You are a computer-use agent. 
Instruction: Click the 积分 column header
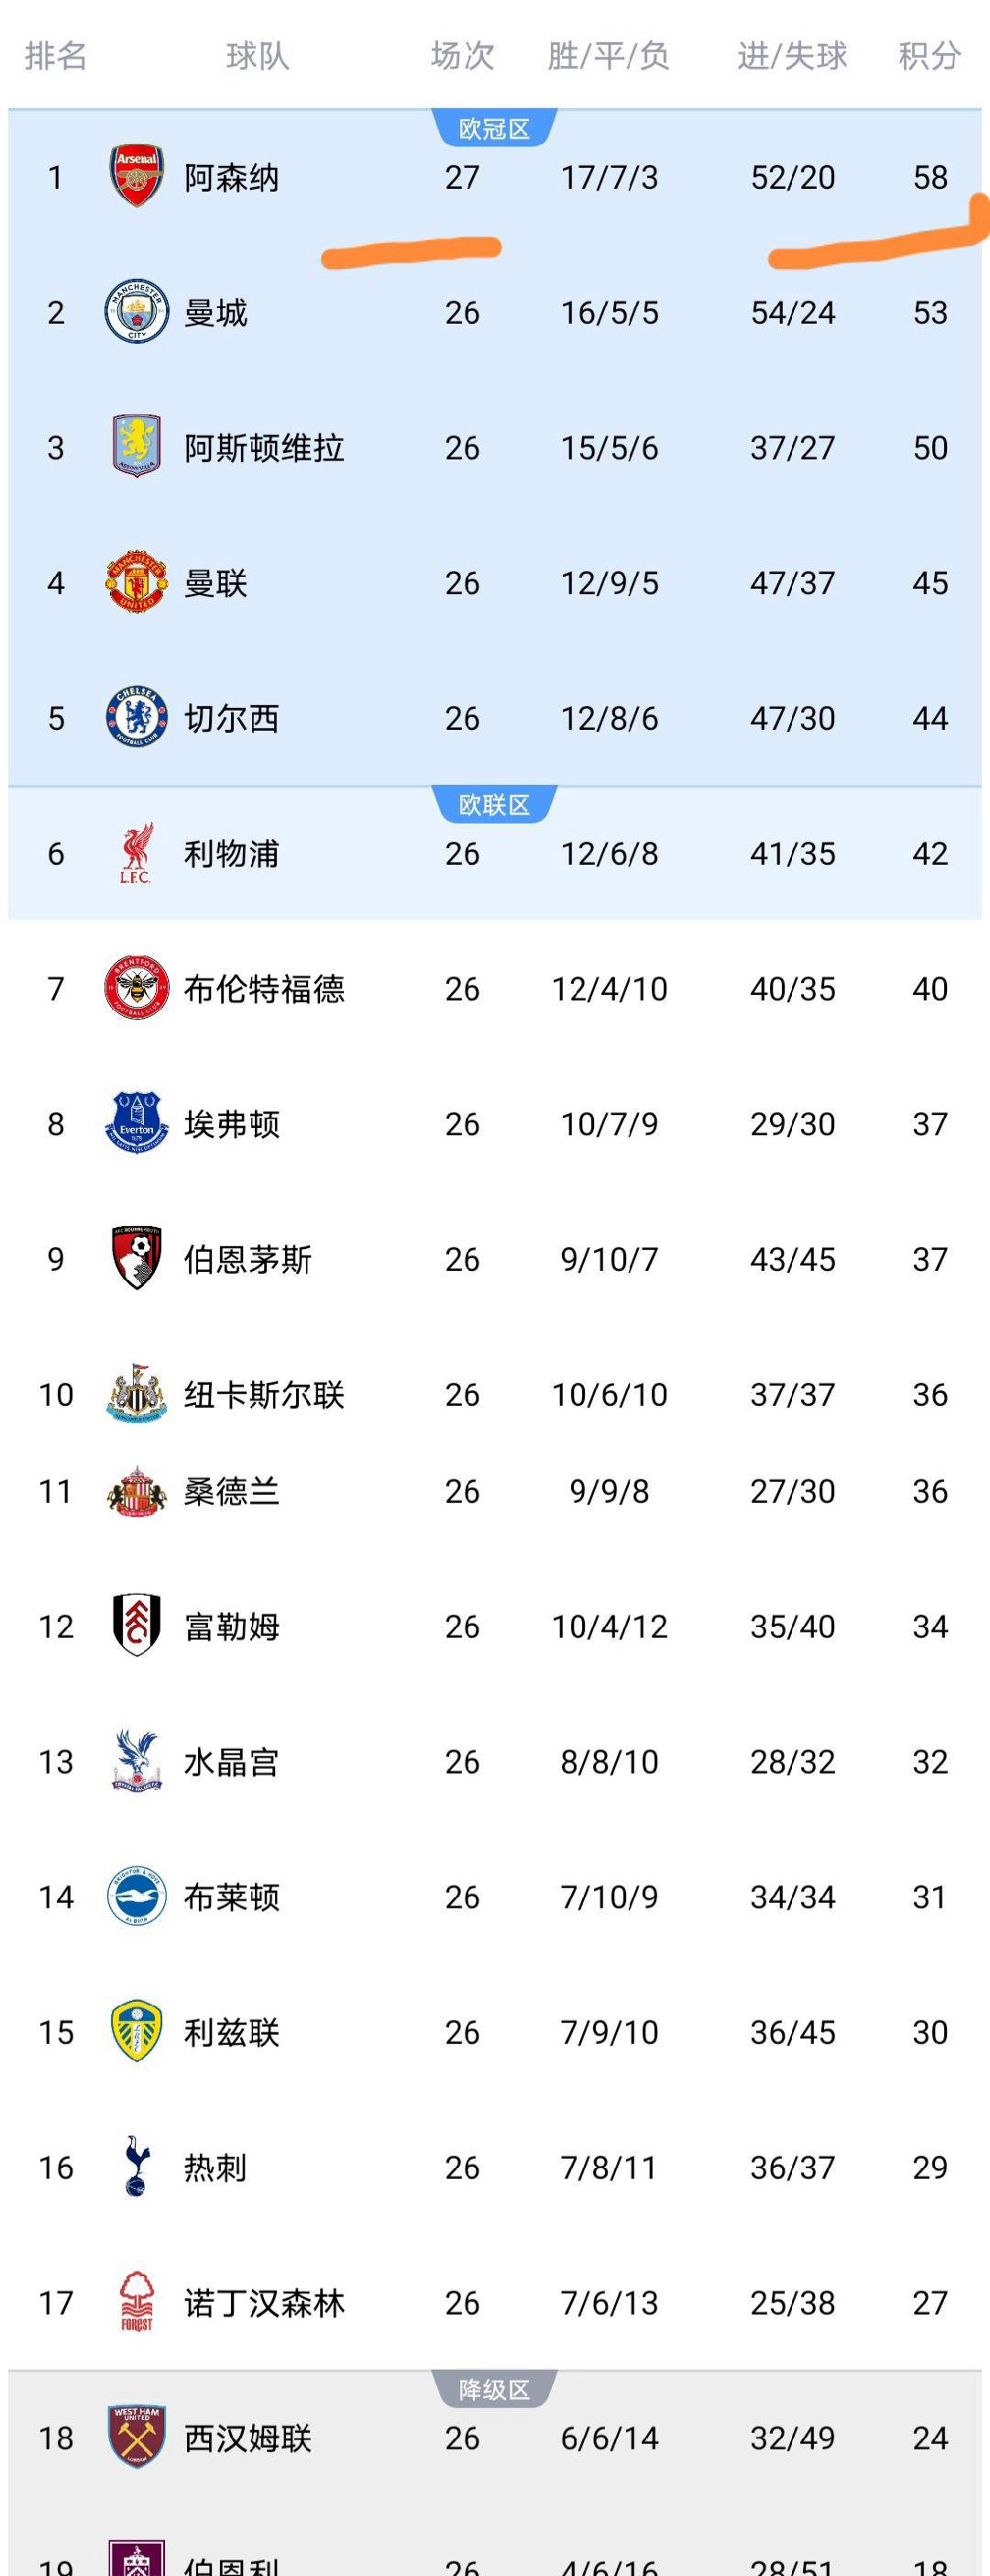(x=929, y=55)
